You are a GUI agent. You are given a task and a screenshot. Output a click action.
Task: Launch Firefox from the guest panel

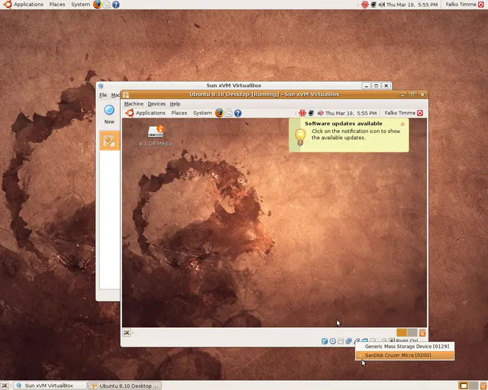219,113
